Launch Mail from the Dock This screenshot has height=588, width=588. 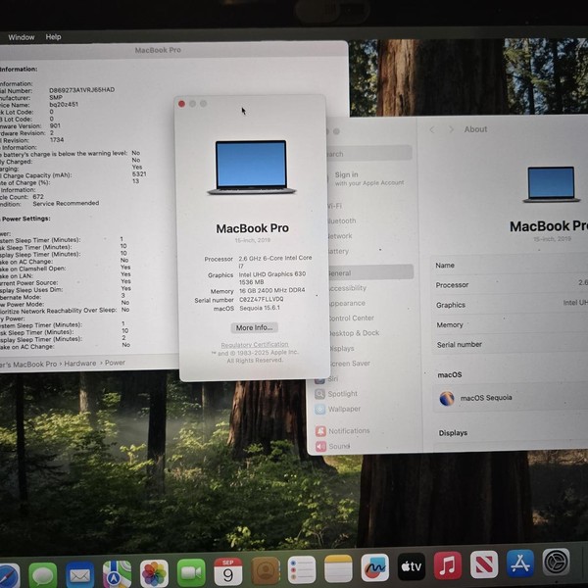pyautogui.click(x=79, y=574)
